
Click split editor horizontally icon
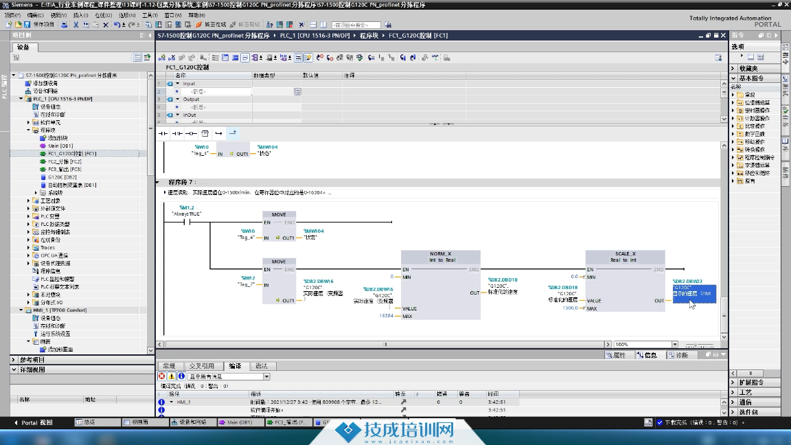[313, 24]
